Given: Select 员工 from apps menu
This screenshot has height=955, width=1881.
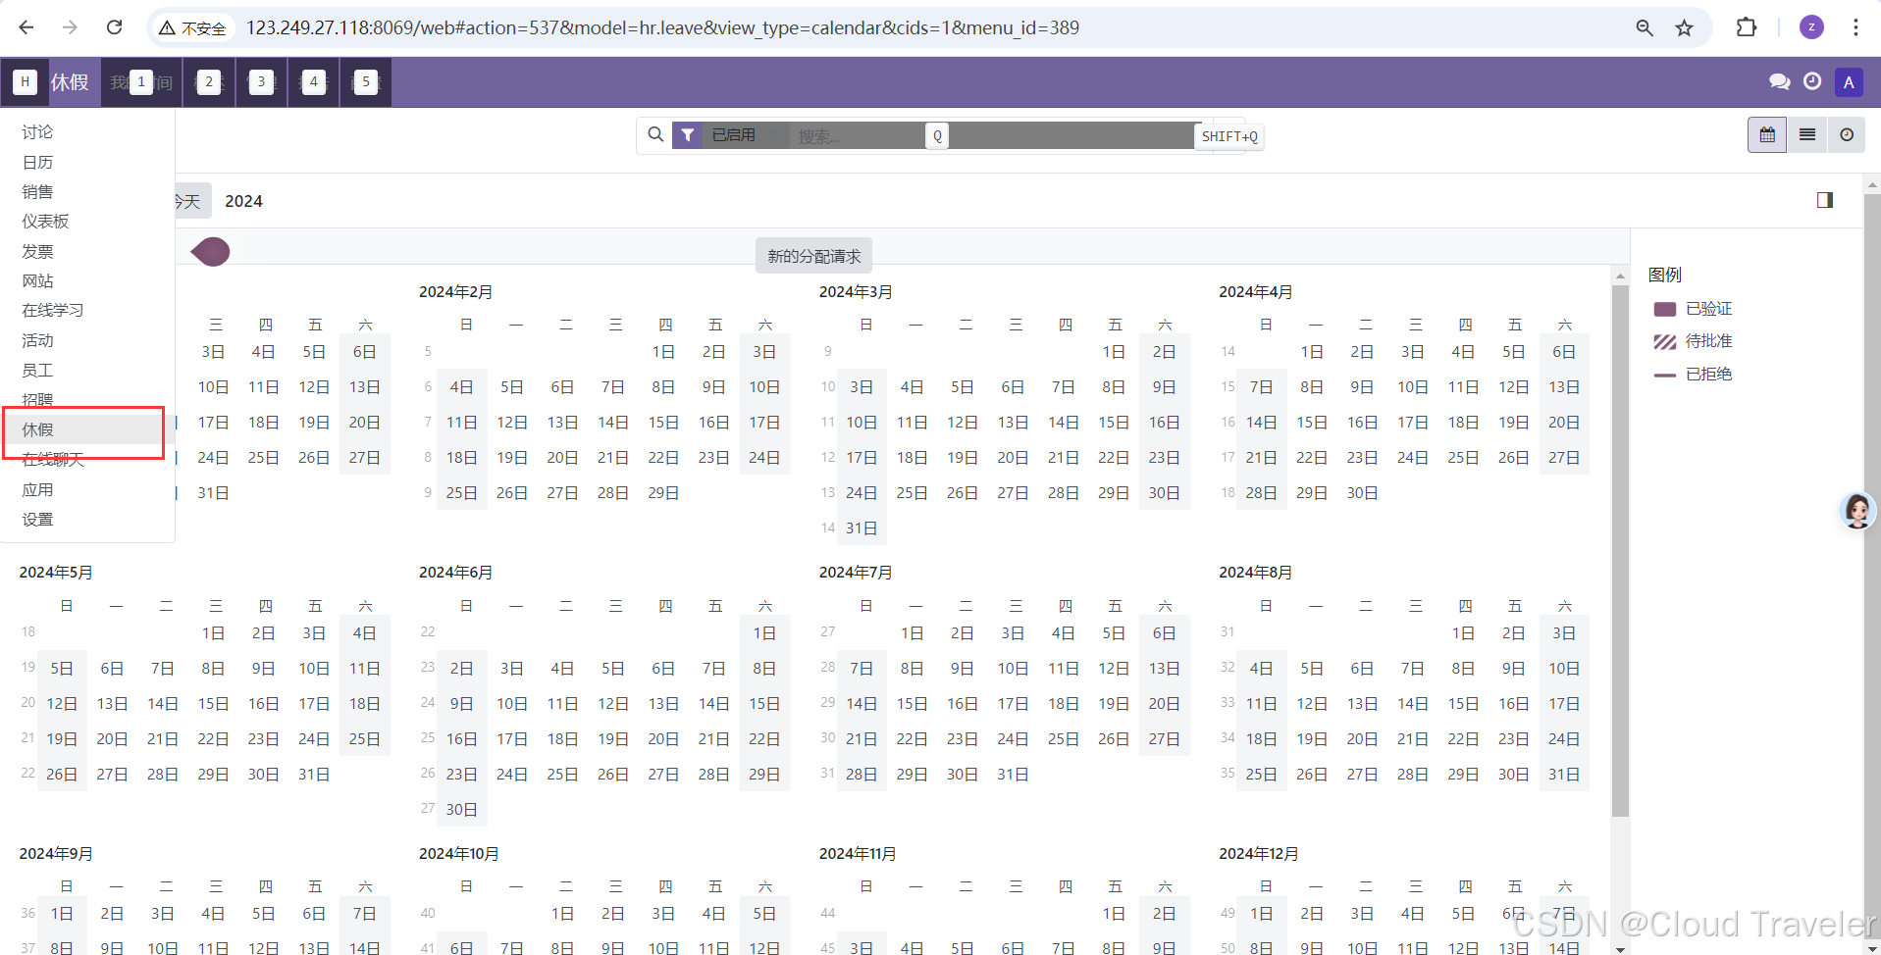Looking at the screenshot, I should point(37,371).
